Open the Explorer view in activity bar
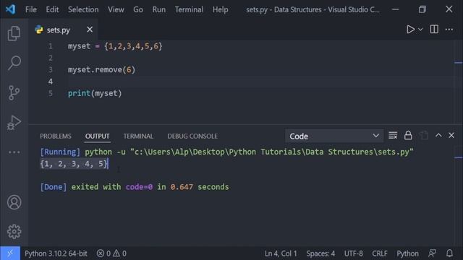Screen dimensions: 463x260 (x=14, y=33)
